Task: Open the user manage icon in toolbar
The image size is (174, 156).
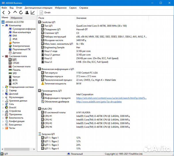Action: tap(27, 13)
